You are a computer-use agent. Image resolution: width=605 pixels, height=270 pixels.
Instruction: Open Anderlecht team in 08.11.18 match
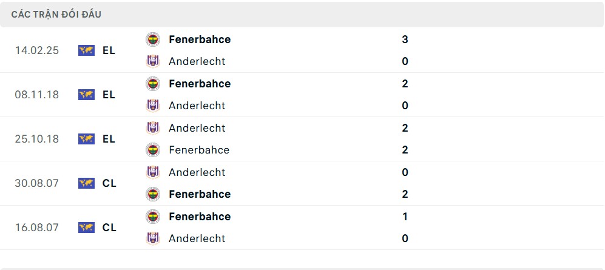pyautogui.click(x=197, y=106)
